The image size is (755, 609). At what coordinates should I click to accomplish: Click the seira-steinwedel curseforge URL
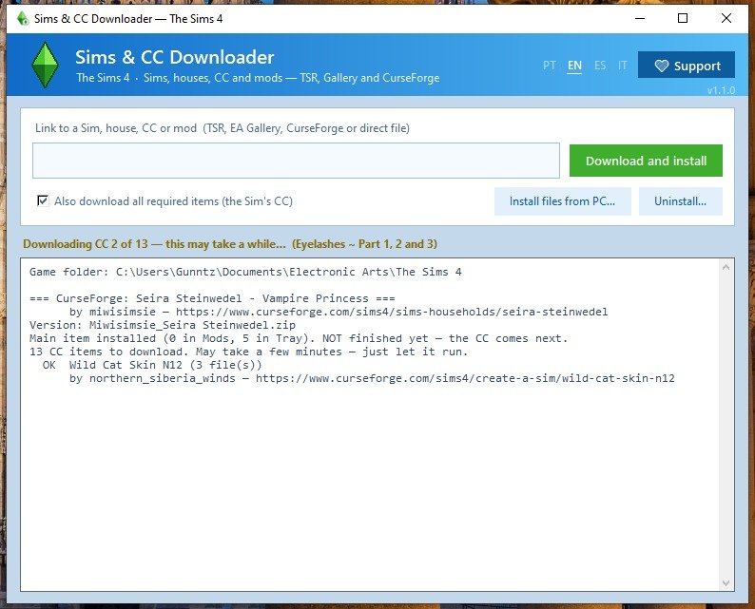click(x=392, y=312)
